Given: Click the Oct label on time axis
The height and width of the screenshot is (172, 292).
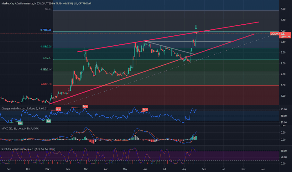Looking at the screenshot, I should coord(223,169).
